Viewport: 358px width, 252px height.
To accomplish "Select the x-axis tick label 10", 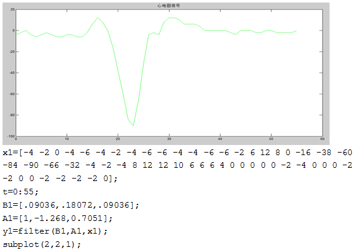I will (x=67, y=139).
